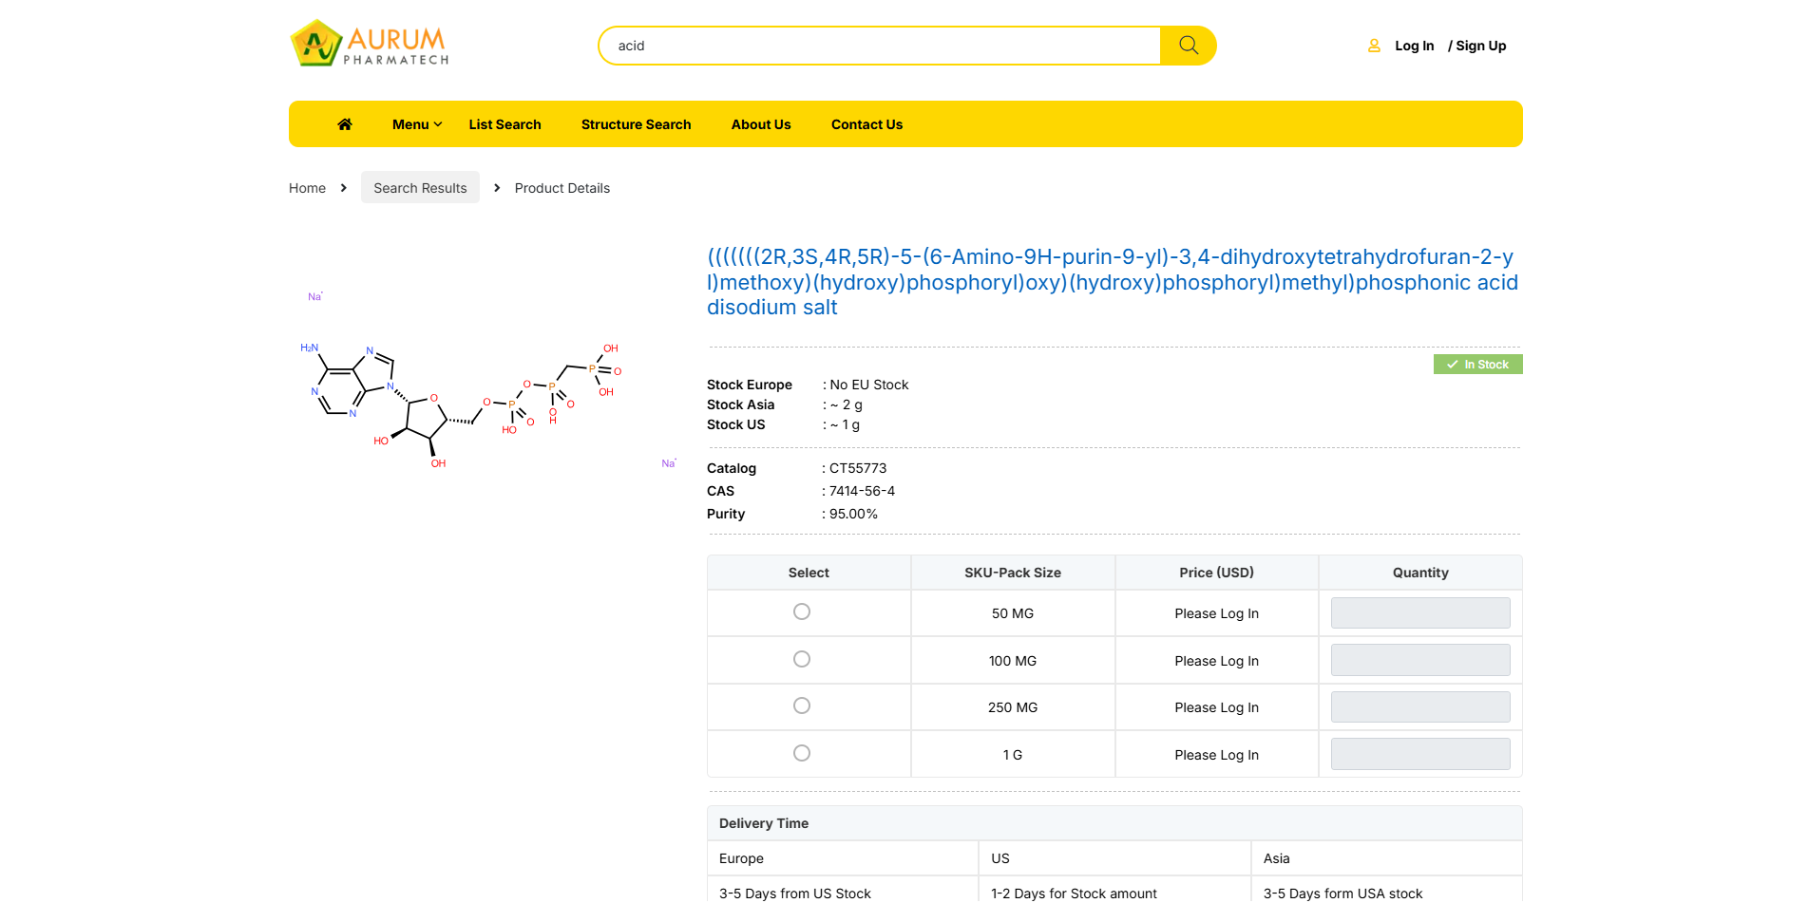
Task: Click the In Stock badge
Action: point(1477,365)
